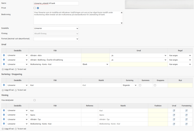Image resolution: width=194 pixels, height=131 pixels.
Task: Enable the Summera checkbox for Kod
Action: [140, 85]
